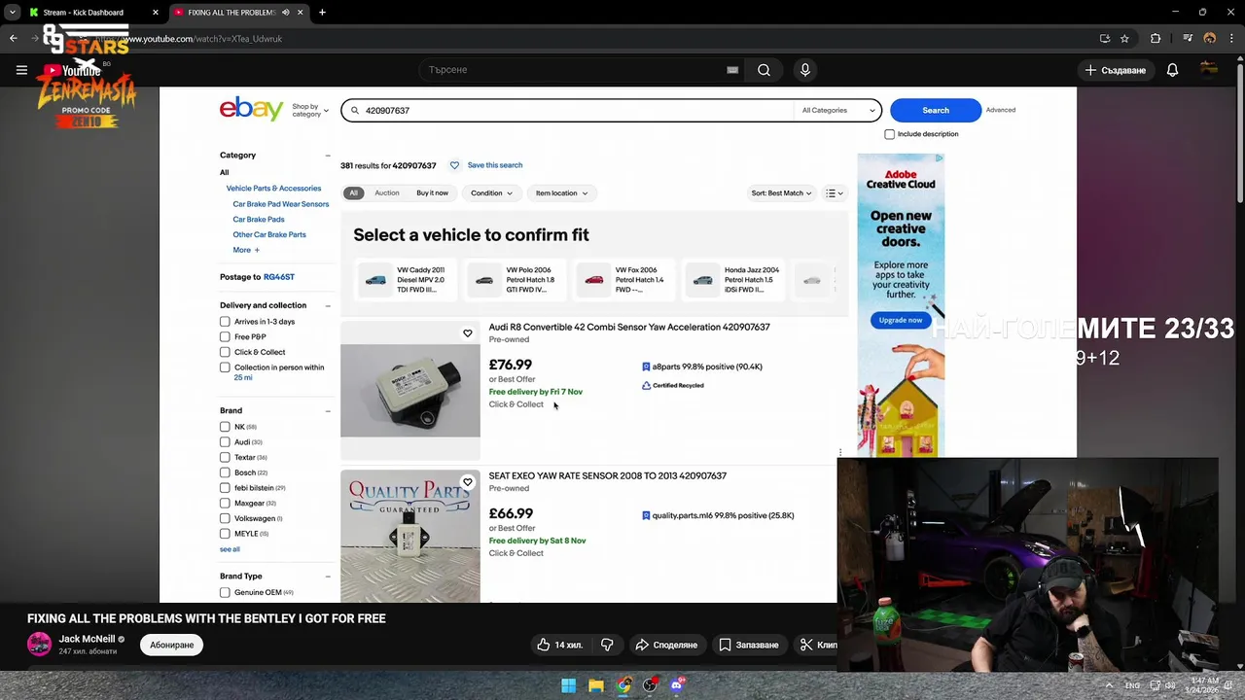Image resolution: width=1245 pixels, height=700 pixels.
Task: Check the Free P&P filter
Action: (225, 336)
